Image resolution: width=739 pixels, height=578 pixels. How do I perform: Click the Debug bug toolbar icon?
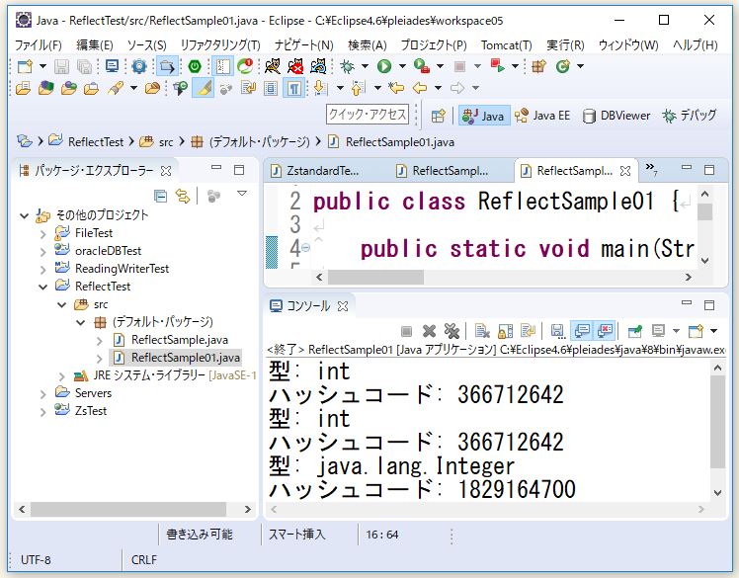[x=348, y=66]
